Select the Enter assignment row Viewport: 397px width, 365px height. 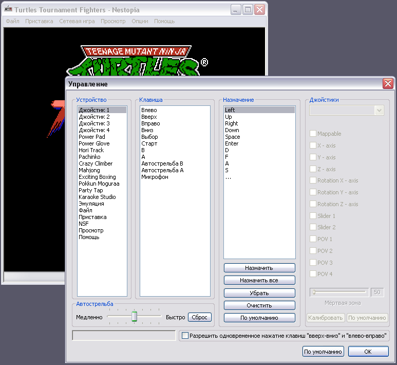pos(259,143)
